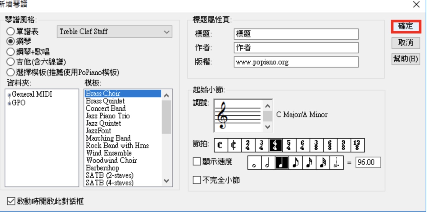Click 確定 button
This screenshot has height=215, width=431.
click(x=406, y=27)
